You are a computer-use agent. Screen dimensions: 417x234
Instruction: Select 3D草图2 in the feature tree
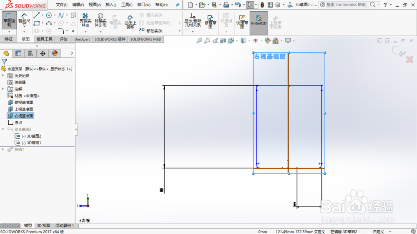click(28, 136)
